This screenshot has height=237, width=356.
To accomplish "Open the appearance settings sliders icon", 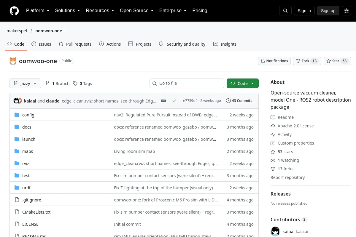I will (x=347, y=11).
